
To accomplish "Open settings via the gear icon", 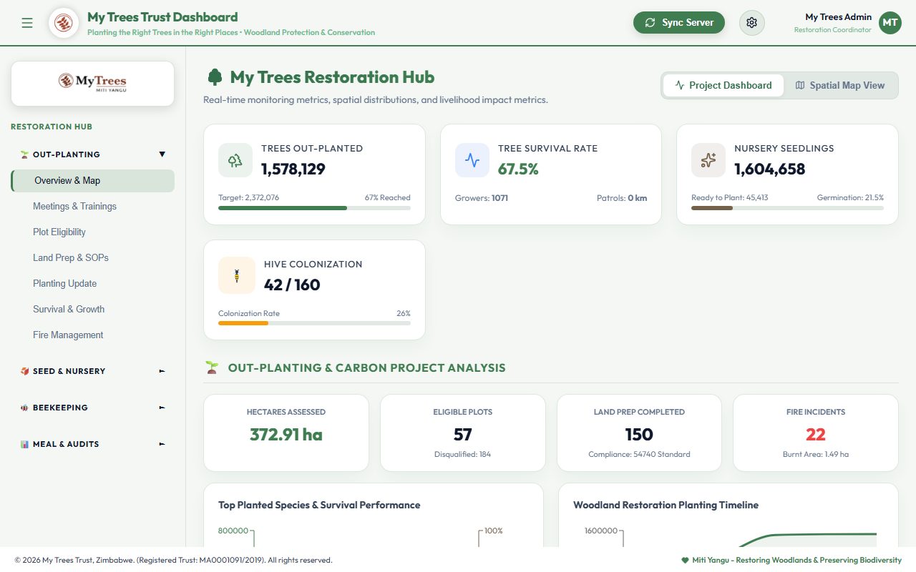I will tap(751, 23).
